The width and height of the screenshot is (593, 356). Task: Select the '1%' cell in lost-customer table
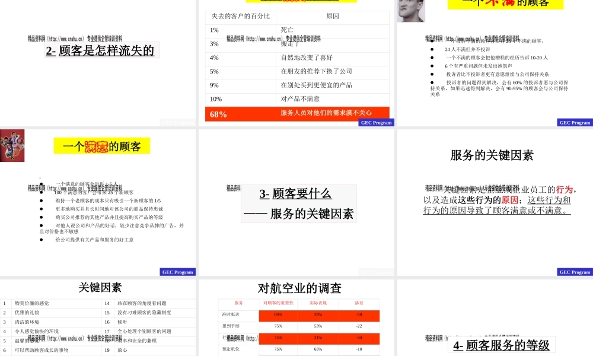click(214, 30)
